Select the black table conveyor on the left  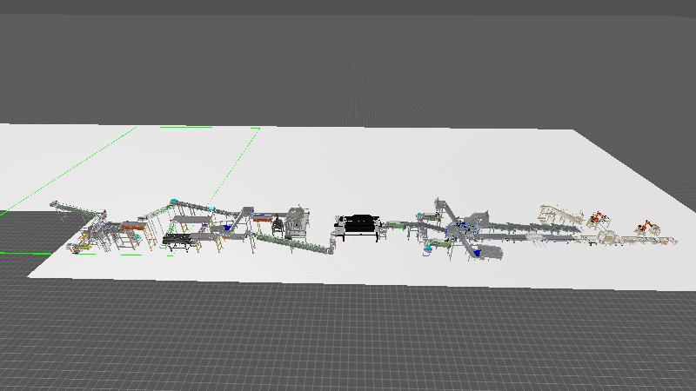click(x=179, y=239)
